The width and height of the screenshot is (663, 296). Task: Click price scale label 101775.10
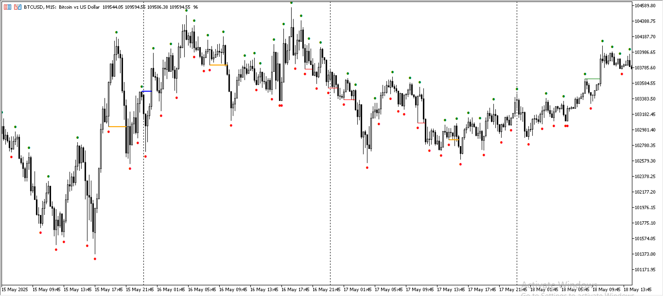645,223
